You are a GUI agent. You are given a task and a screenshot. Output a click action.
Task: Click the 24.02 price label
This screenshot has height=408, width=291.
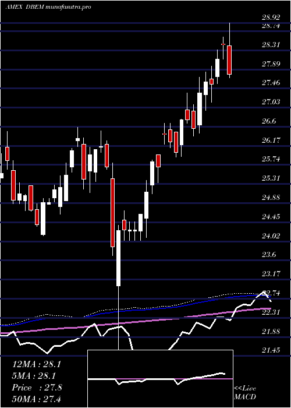271,235
